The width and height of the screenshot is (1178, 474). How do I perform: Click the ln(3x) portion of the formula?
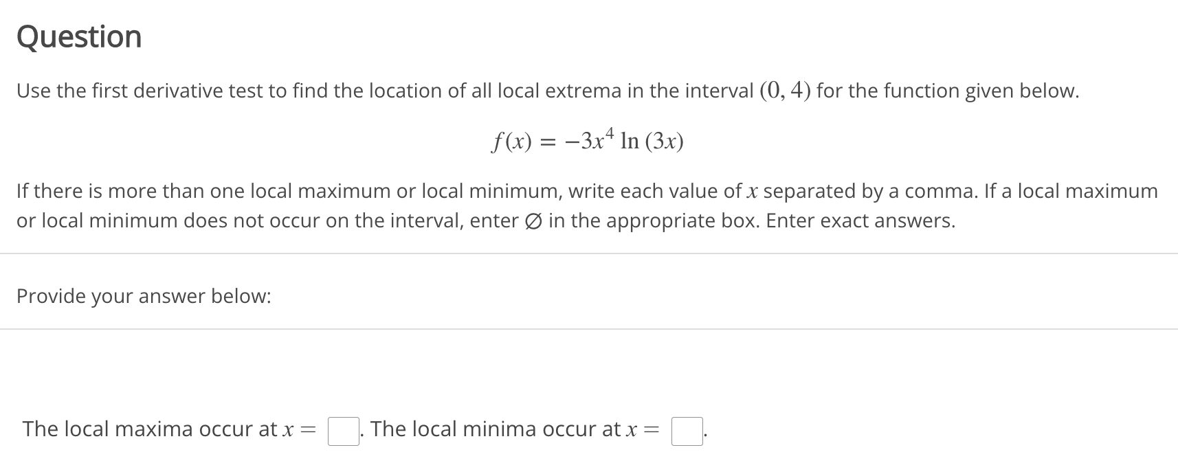pyautogui.click(x=653, y=142)
